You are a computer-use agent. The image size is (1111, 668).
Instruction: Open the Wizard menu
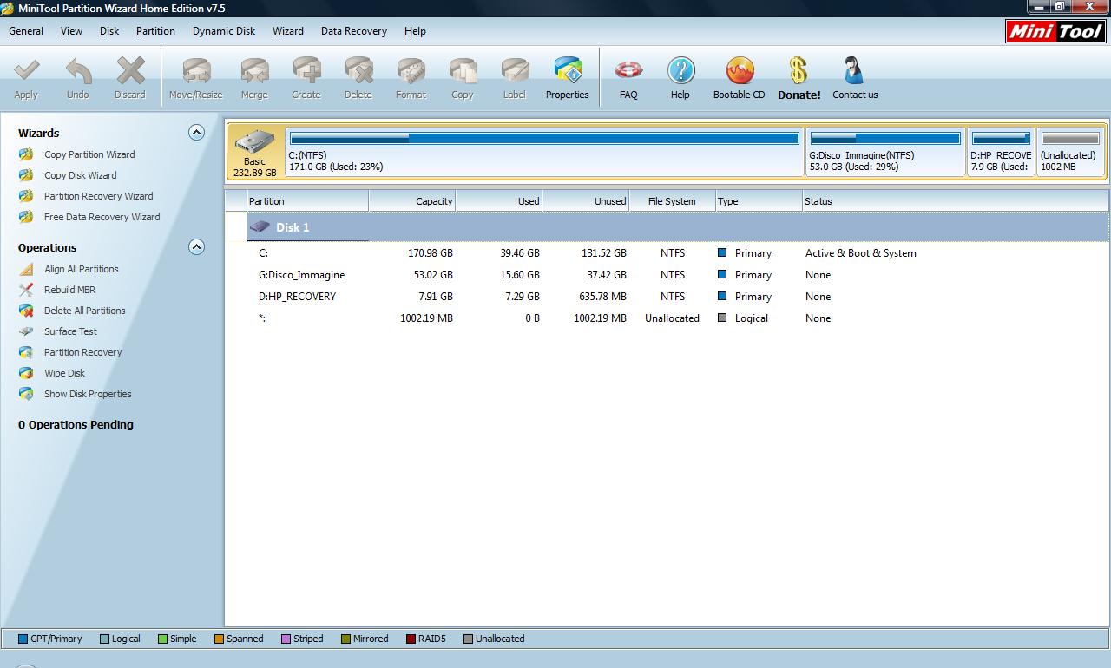tap(288, 31)
